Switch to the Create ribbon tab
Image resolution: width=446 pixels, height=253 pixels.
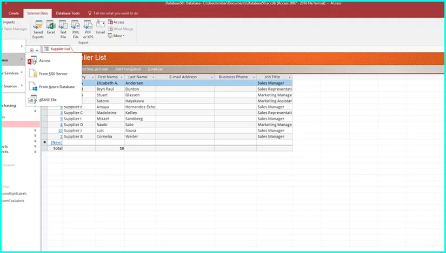(14, 13)
